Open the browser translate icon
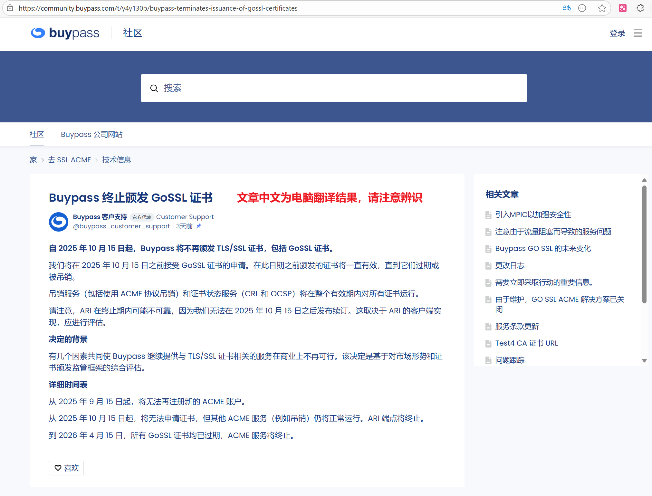652x496 pixels. (567, 8)
